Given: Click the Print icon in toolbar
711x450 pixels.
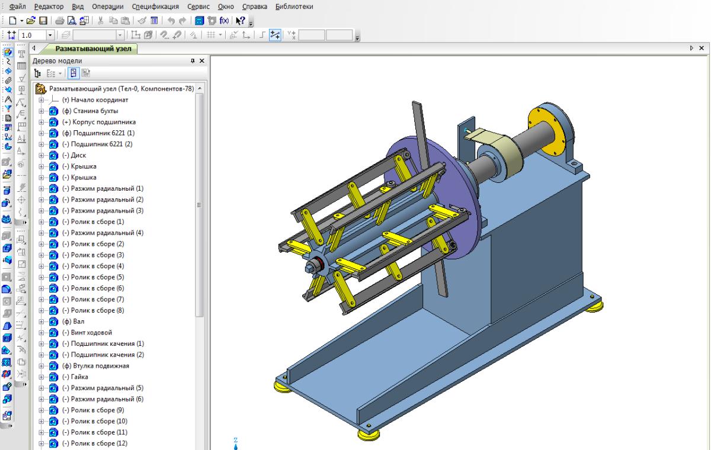Looking at the screenshot, I should click(x=60, y=21).
